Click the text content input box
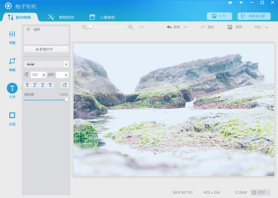This screenshot has width=278, height=198. tap(46, 35)
